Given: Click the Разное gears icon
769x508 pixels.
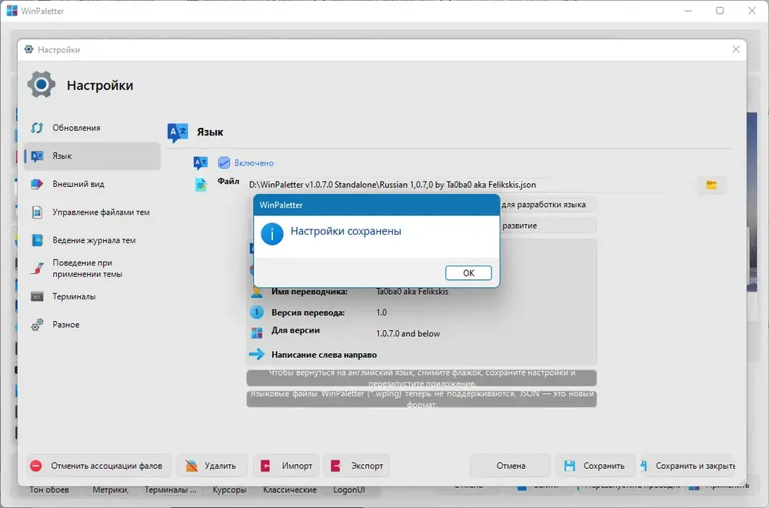Looking at the screenshot, I should click(37, 325).
